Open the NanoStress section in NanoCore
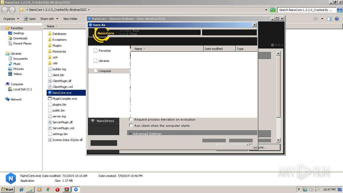This screenshot has height=193, width=343. pos(103,121)
